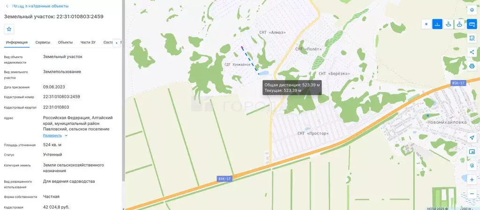Select the circle area measurement tool
480x210 pixels.
[x=459, y=24]
